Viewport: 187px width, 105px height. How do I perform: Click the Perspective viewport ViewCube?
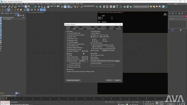pos(165,15)
